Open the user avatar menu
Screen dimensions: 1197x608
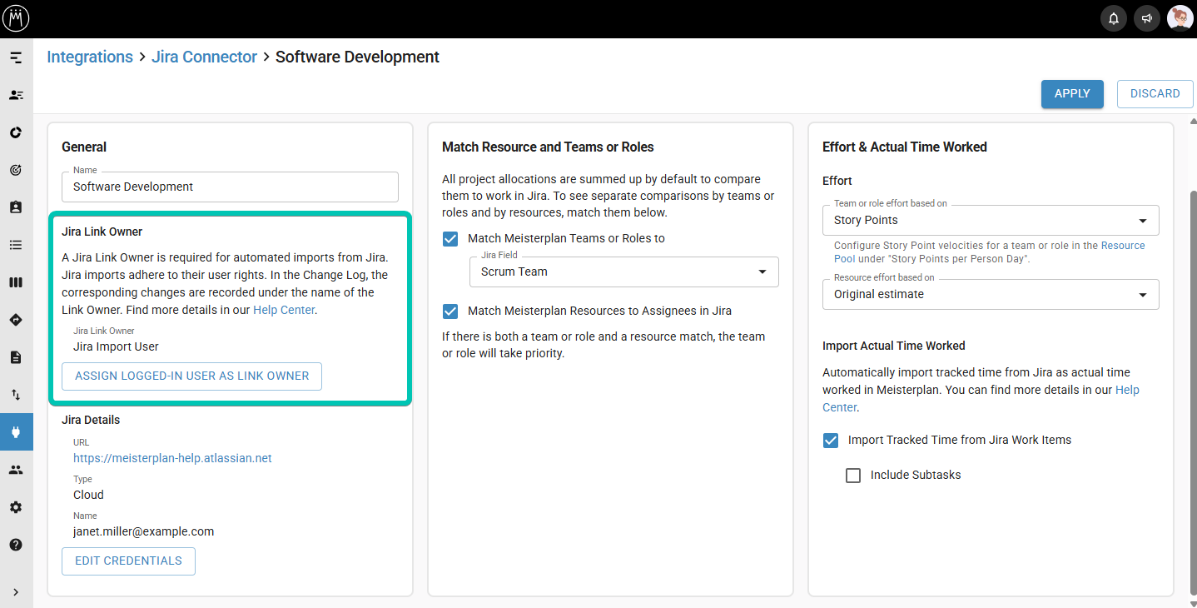[x=1180, y=18]
